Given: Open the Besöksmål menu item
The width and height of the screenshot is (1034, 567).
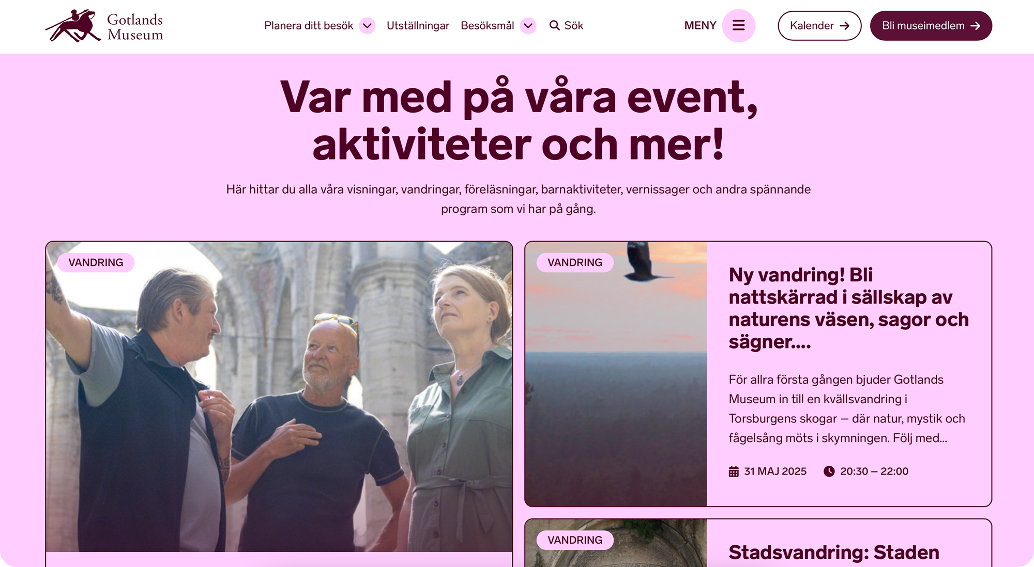Looking at the screenshot, I should 487,25.
